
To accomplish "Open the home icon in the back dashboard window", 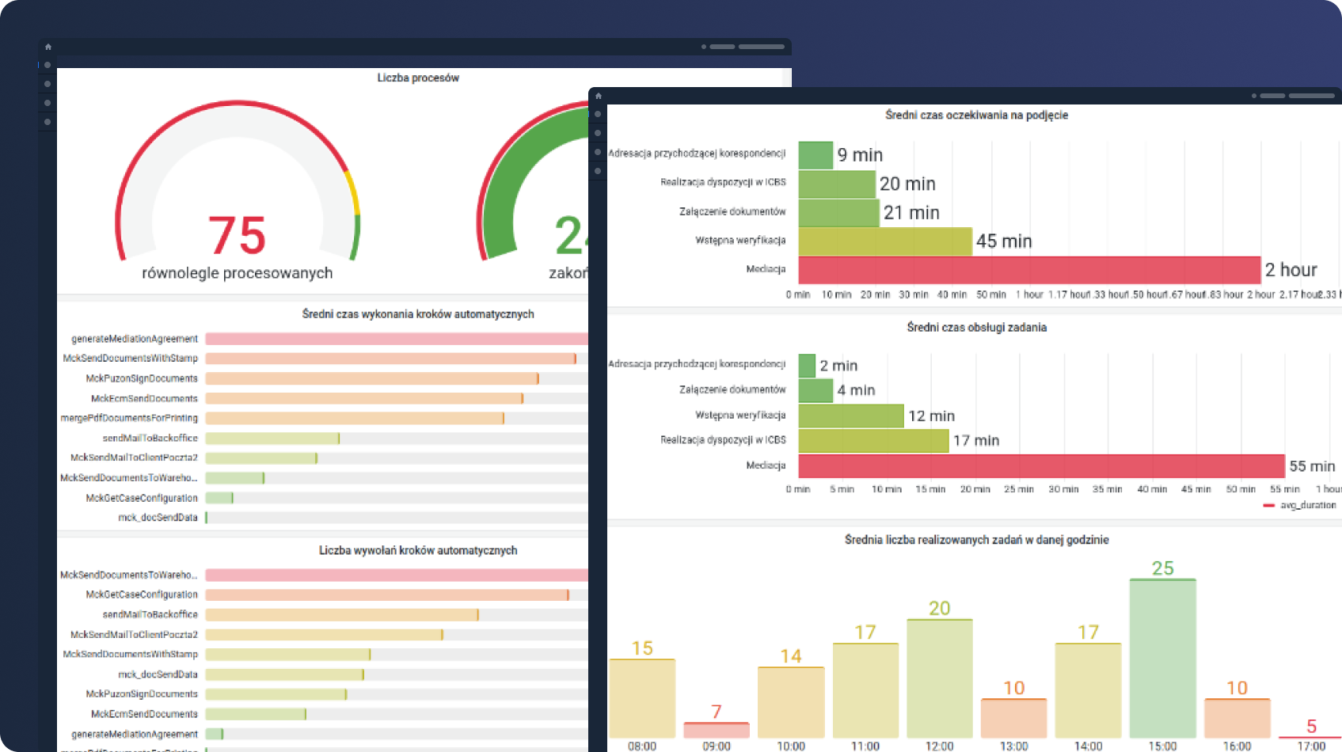I will click(x=48, y=47).
